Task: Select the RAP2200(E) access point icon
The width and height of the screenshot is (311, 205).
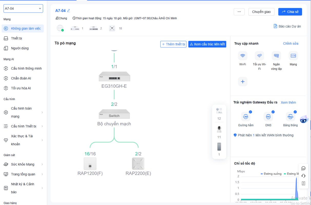Action: coord(138,163)
